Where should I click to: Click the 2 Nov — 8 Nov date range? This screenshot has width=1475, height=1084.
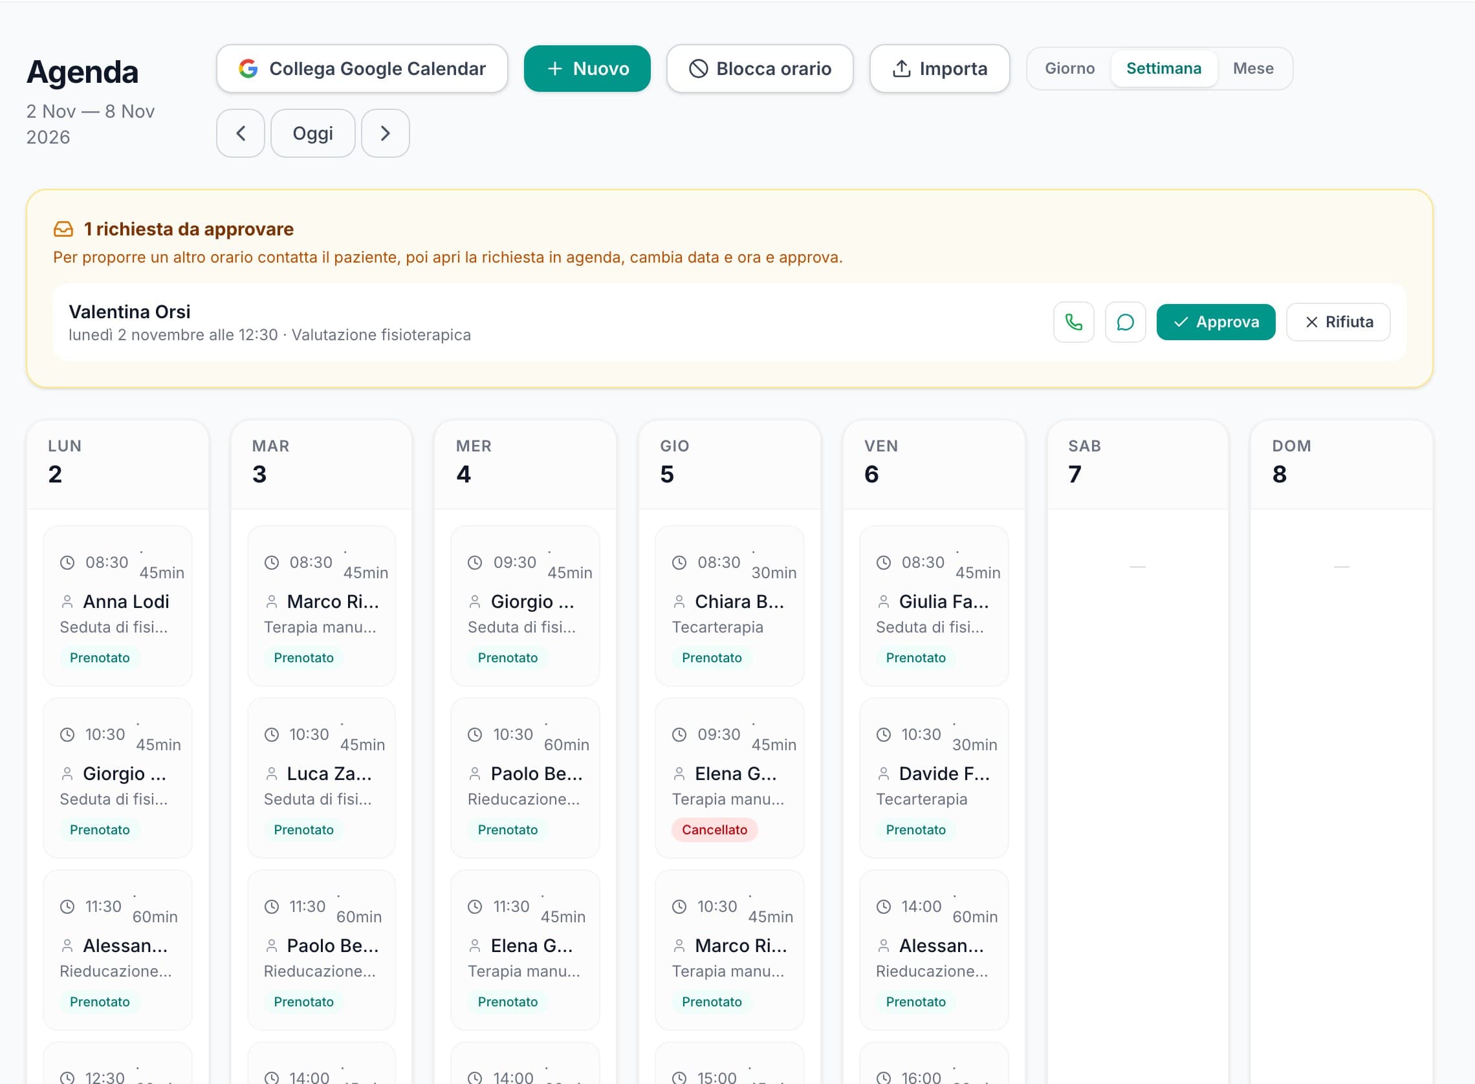tap(91, 124)
